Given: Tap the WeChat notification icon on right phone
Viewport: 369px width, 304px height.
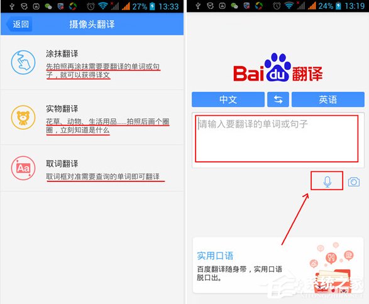Looking at the screenshot, I should tap(234, 6).
